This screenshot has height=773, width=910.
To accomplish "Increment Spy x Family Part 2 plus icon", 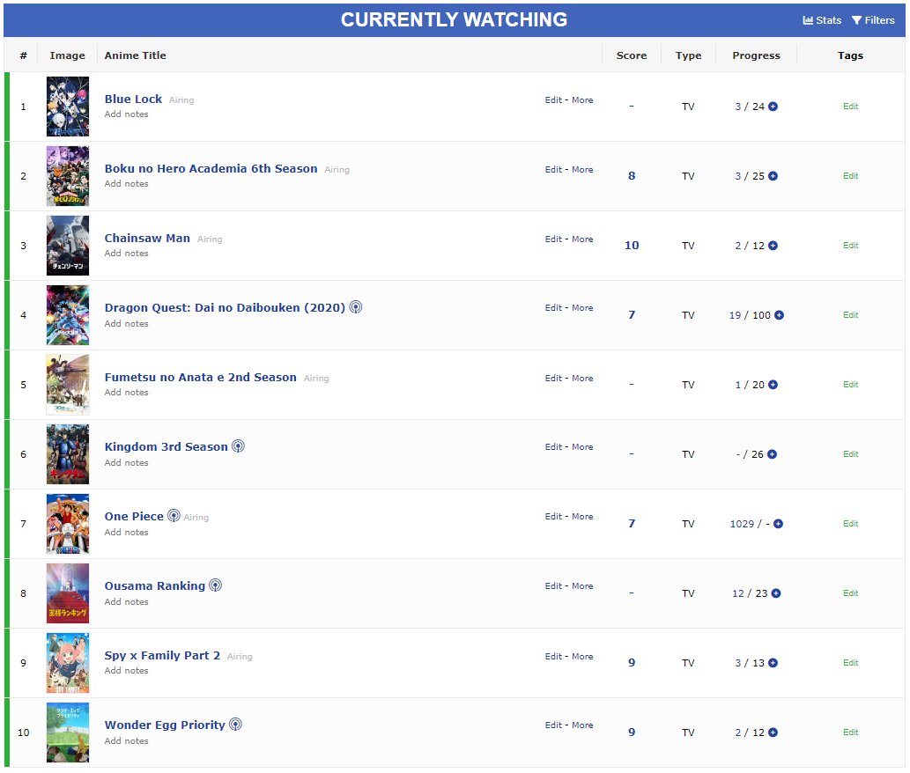I will (x=773, y=662).
